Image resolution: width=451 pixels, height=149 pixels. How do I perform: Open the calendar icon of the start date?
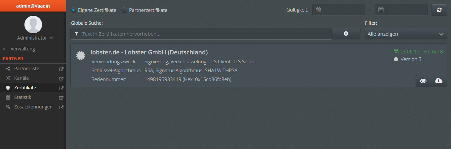click(318, 10)
